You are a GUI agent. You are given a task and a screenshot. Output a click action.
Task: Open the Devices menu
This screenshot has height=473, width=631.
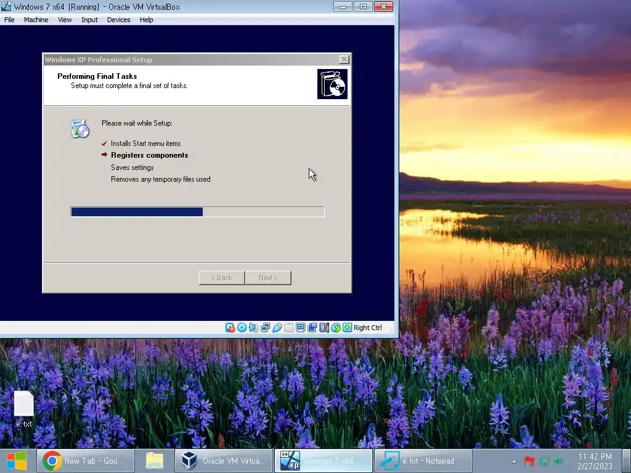pos(119,20)
